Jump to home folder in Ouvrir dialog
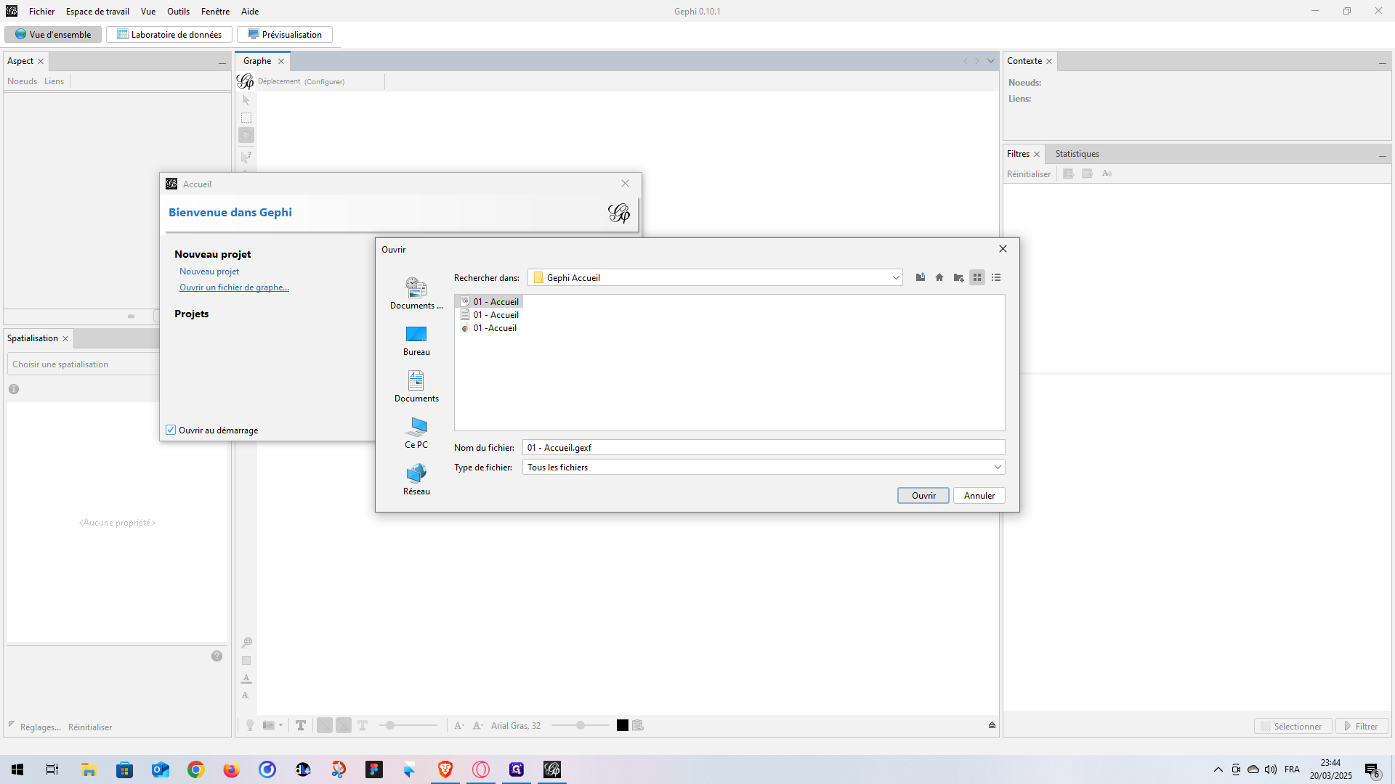 939,277
